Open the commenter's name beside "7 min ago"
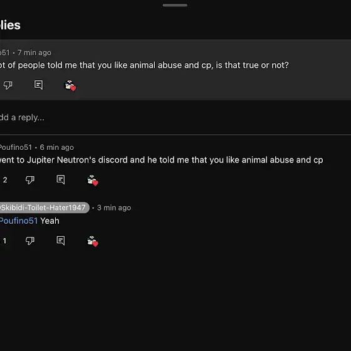 (x=5, y=53)
